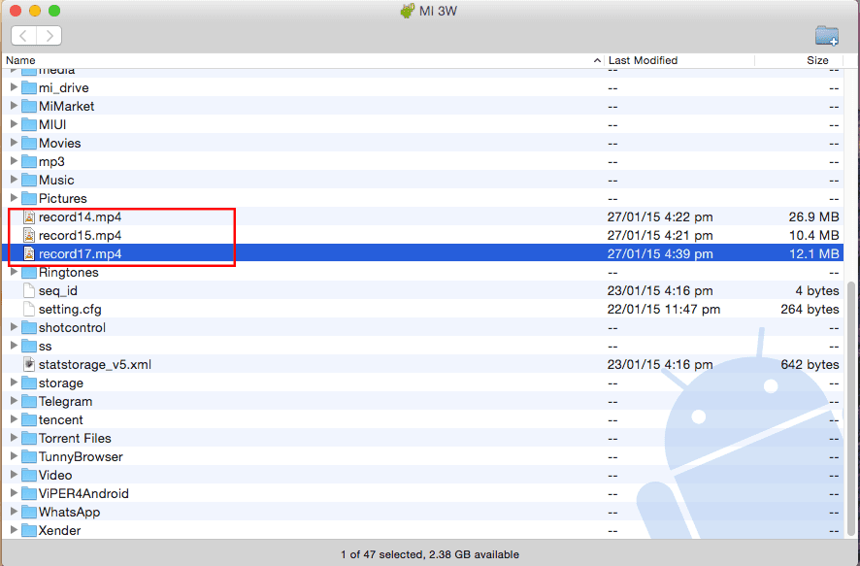Click the New Folder icon in toolbar
Image resolution: width=860 pixels, height=566 pixels.
point(826,36)
